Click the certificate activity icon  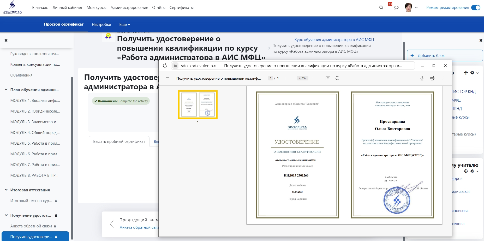click(108, 36)
